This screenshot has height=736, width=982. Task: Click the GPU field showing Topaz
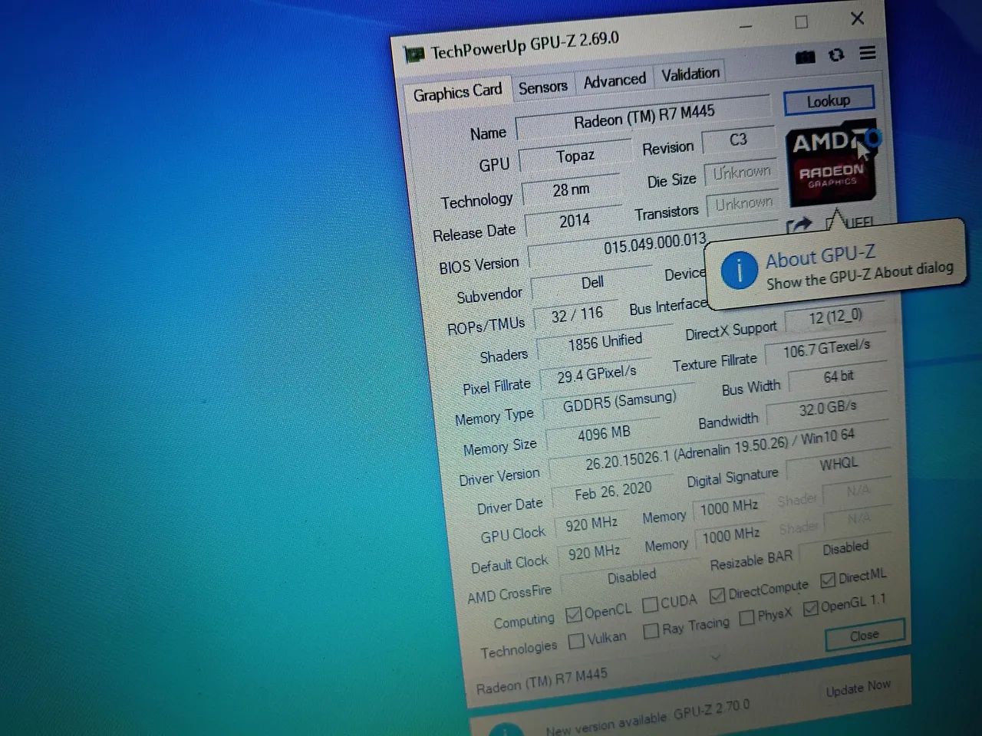[575, 156]
